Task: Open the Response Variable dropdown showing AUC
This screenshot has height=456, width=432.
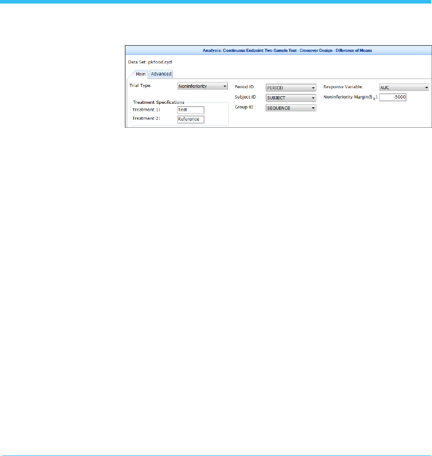Action: tap(404, 87)
